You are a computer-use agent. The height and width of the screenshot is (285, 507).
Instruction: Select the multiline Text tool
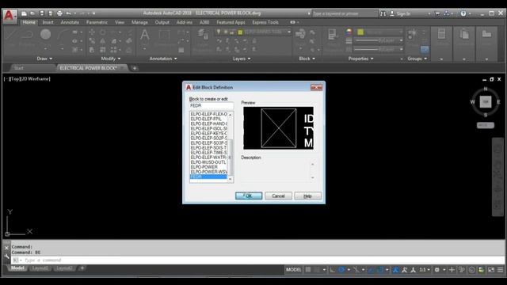point(144,34)
